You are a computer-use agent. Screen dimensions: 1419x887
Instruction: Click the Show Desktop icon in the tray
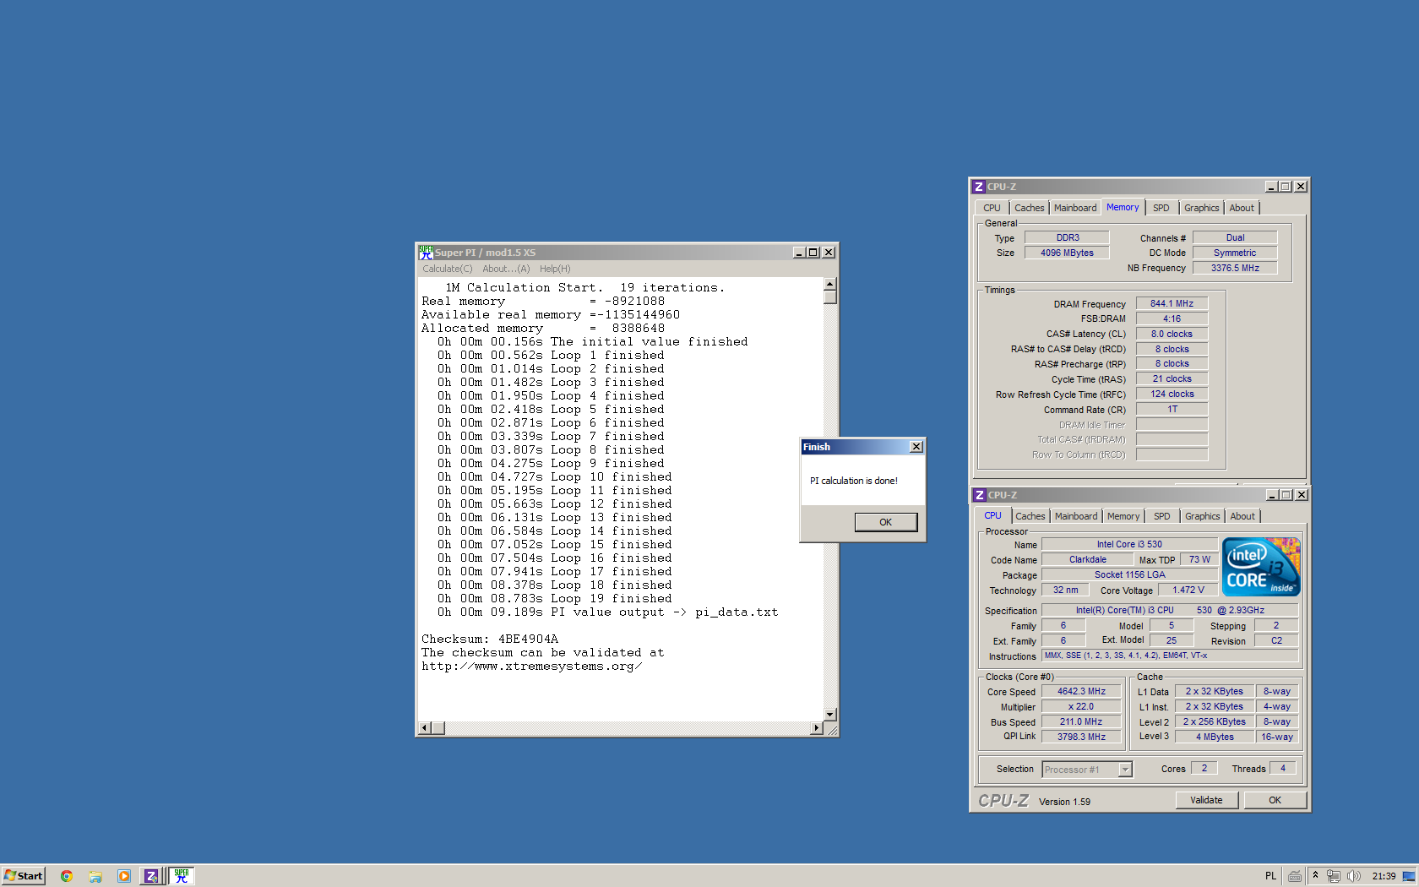(1409, 876)
